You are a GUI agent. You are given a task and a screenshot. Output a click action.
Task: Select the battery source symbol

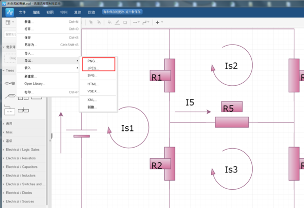[x=82, y=133]
